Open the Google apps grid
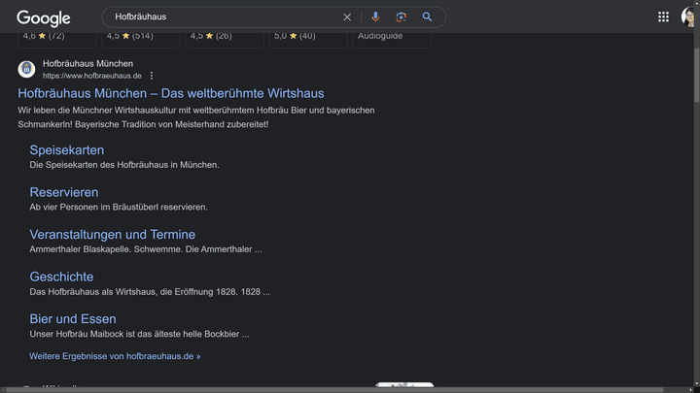This screenshot has height=393, width=700. [x=663, y=16]
